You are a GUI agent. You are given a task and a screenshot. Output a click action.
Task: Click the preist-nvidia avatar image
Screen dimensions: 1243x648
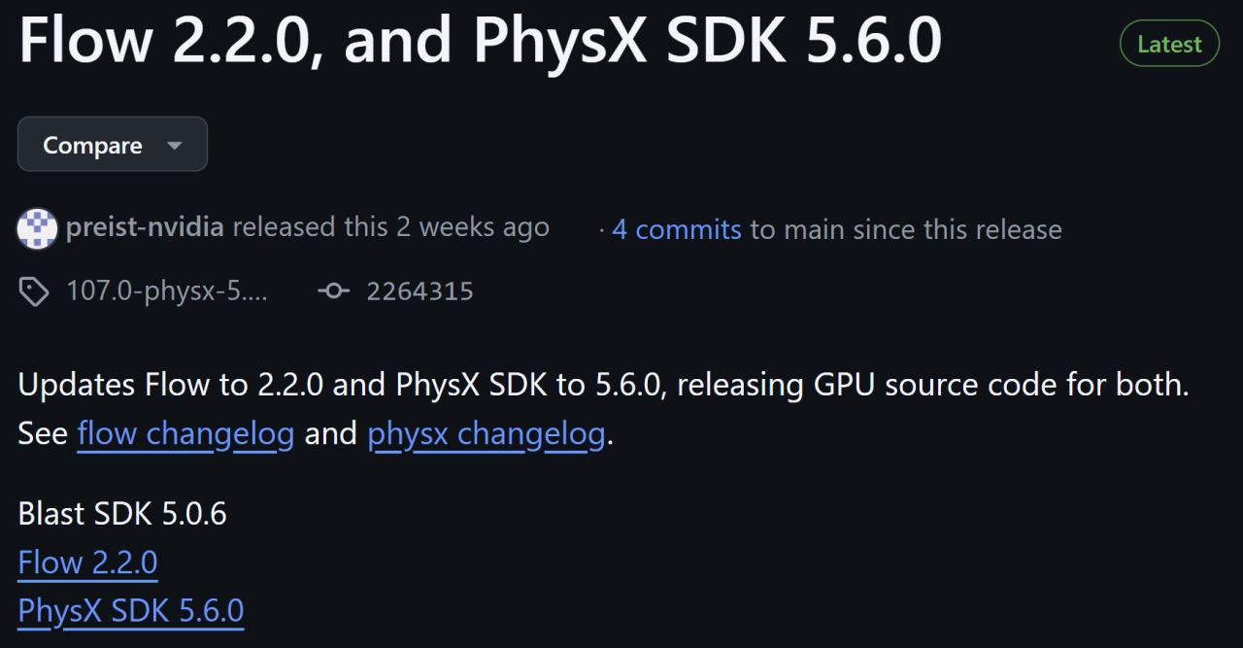pyautogui.click(x=37, y=229)
